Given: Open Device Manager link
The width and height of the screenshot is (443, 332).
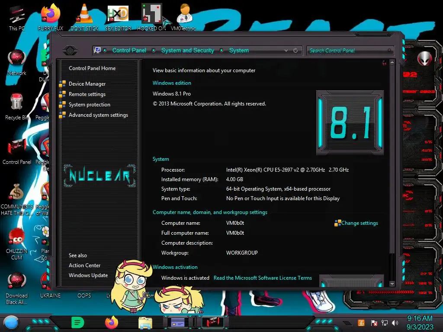Looking at the screenshot, I should pos(87,84).
